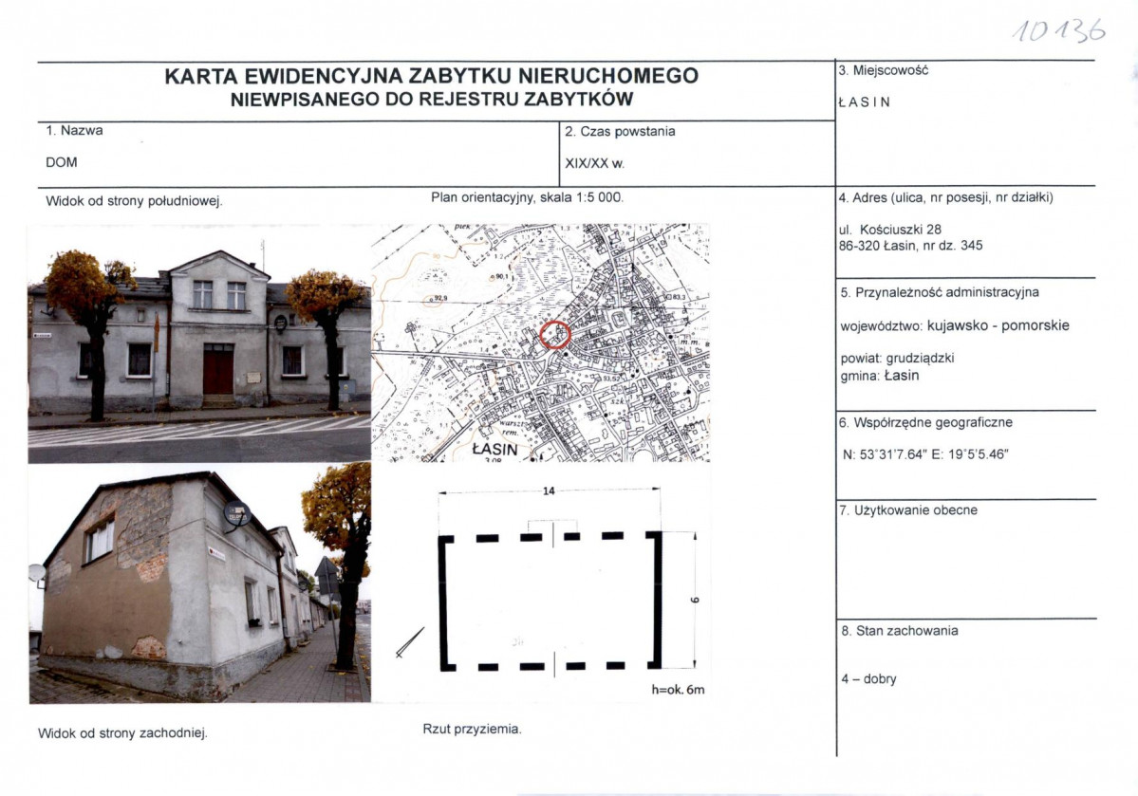
Task: Click '6. Współrzędne geograficzne' label
Action: tap(925, 422)
